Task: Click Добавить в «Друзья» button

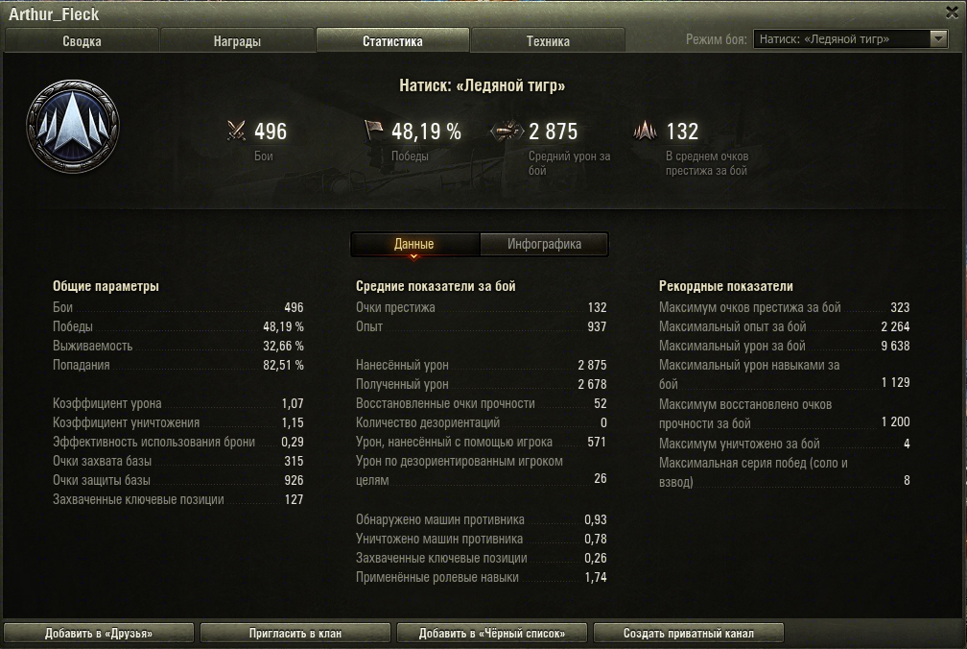Action: click(x=99, y=633)
